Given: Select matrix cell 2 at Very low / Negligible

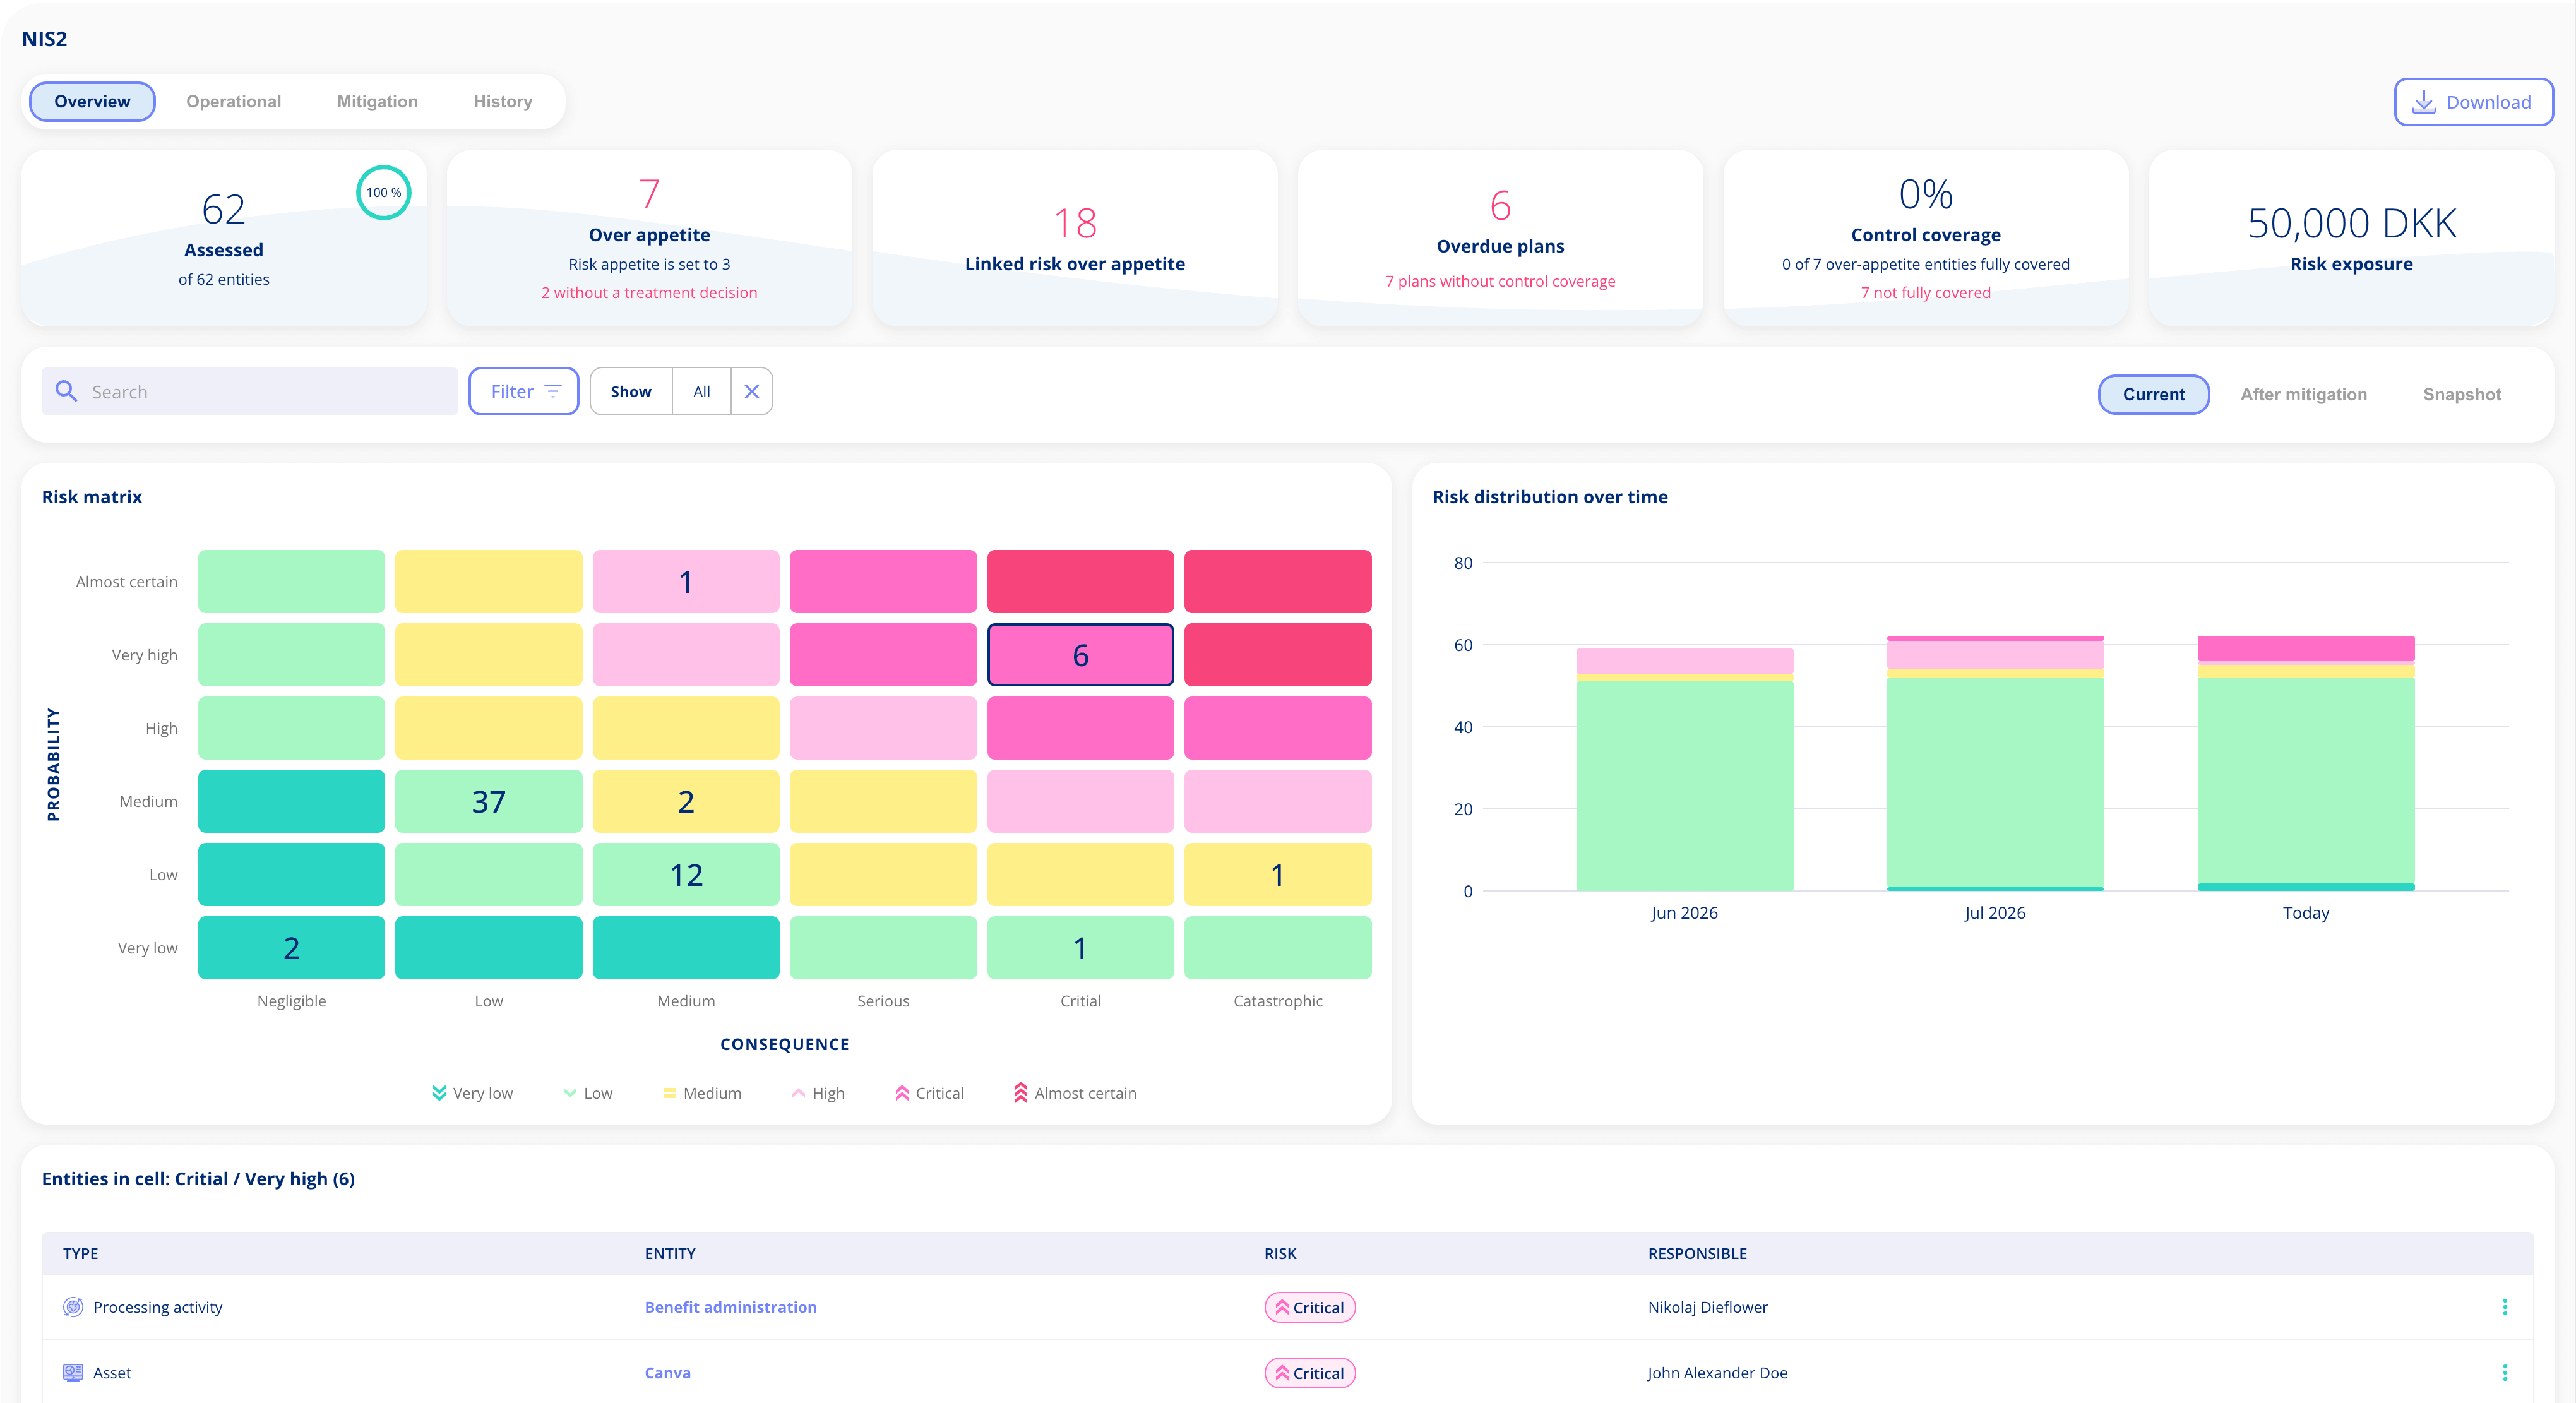Looking at the screenshot, I should [x=291, y=947].
